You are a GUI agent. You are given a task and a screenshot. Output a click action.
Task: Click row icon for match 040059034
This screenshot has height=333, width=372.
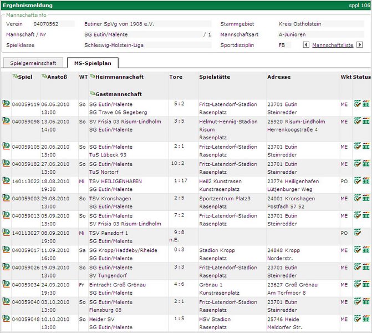coord(6,284)
